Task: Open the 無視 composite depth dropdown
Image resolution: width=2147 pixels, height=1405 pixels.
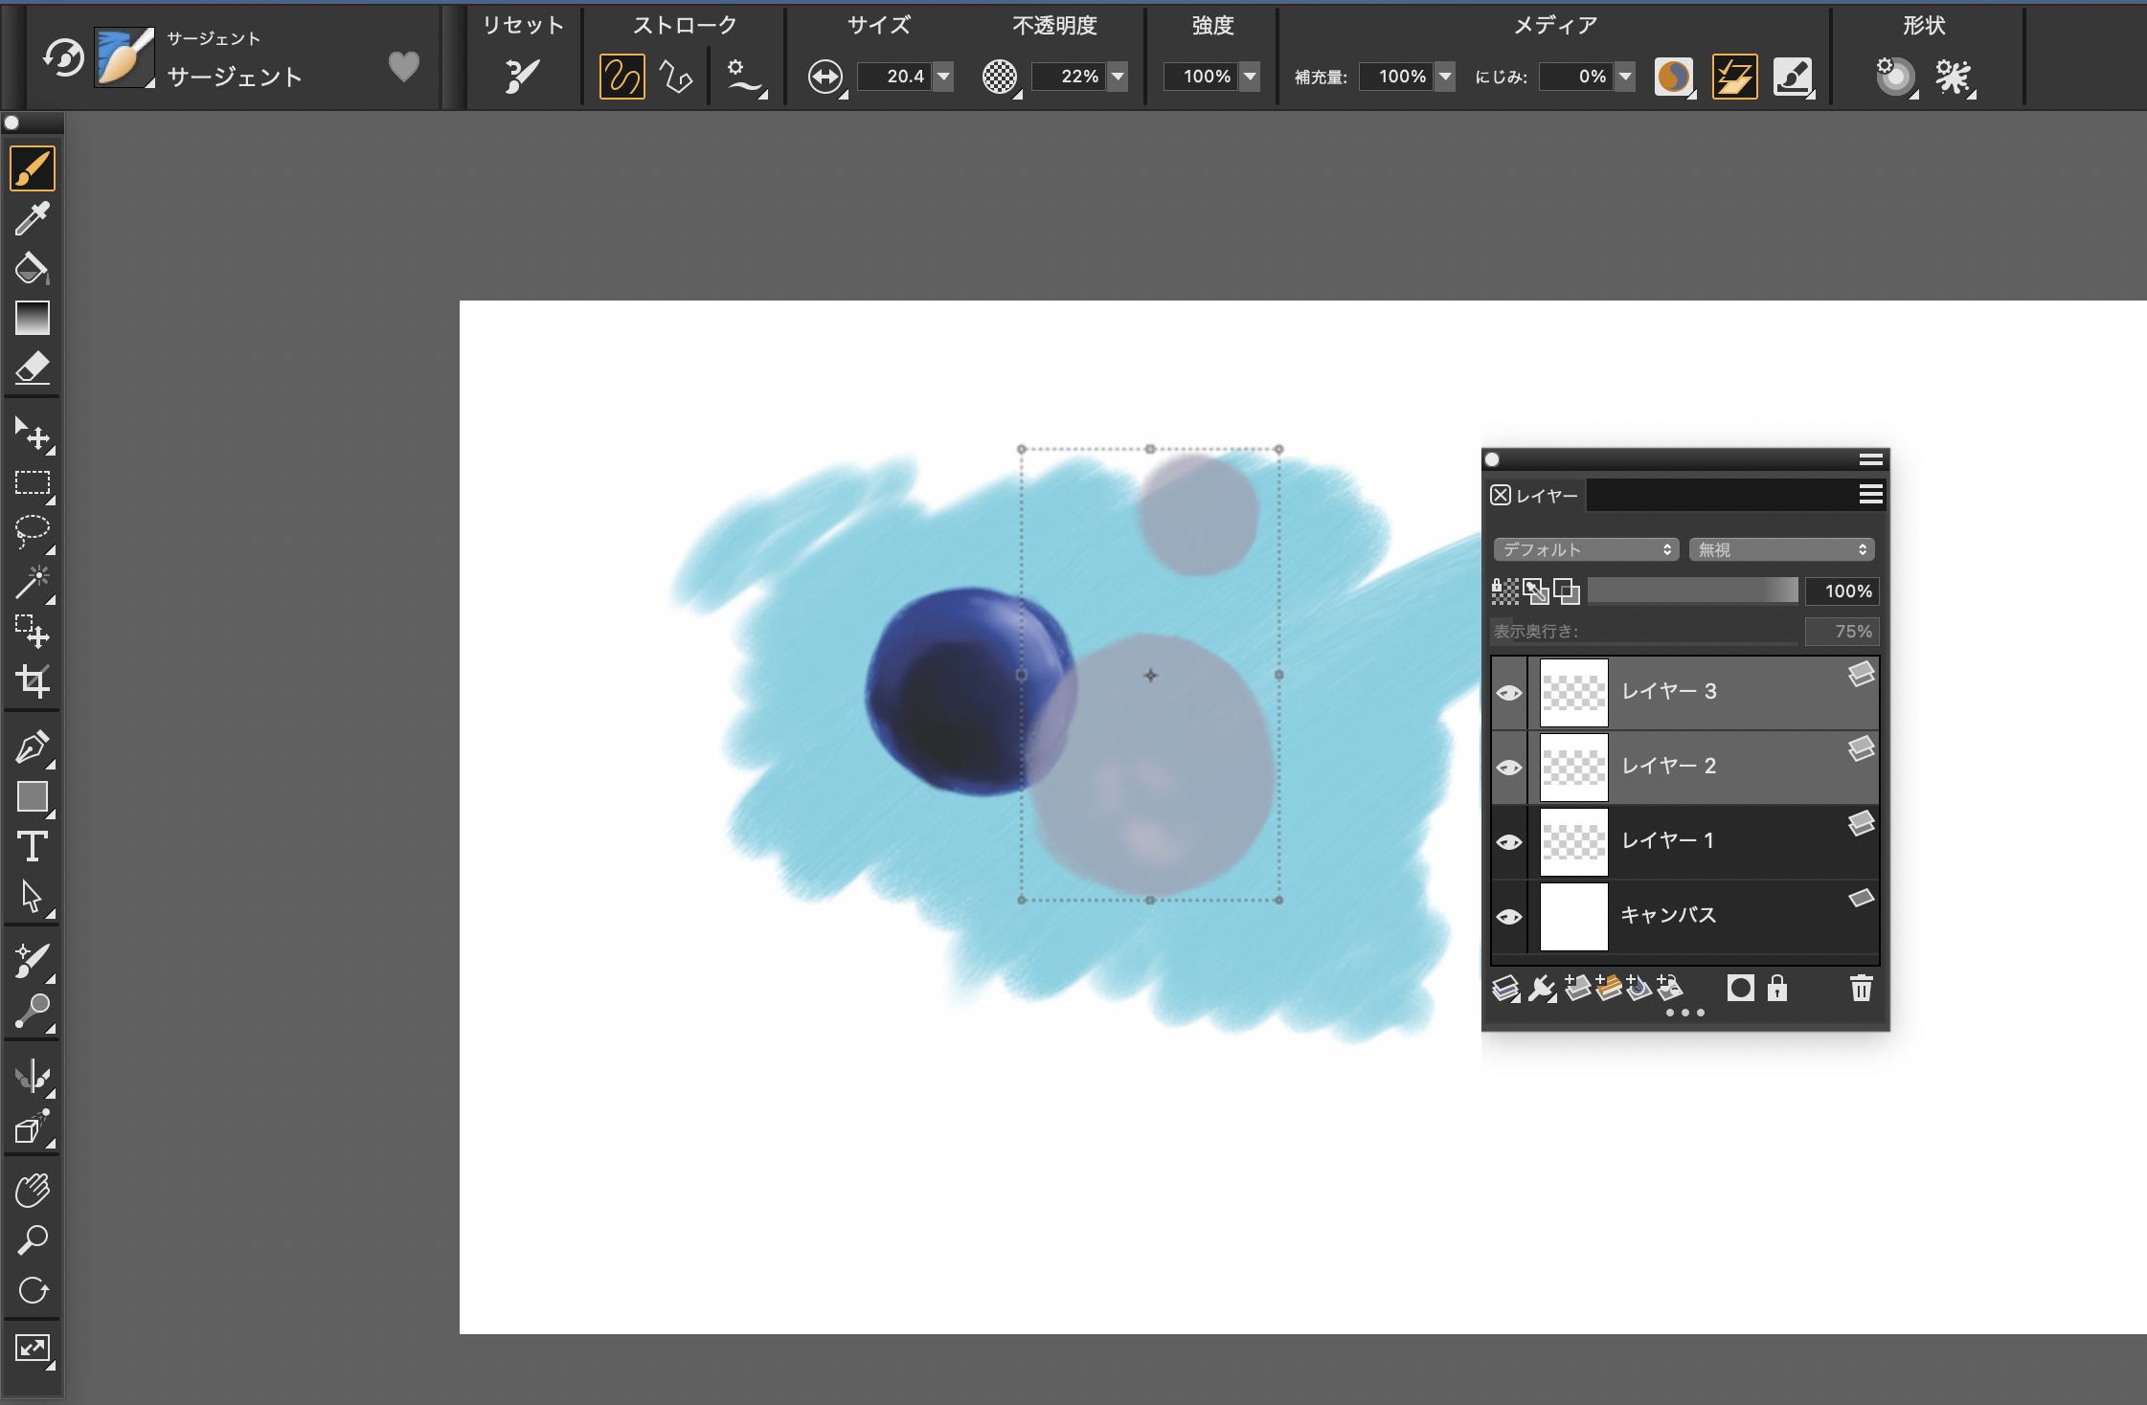Action: click(1781, 549)
